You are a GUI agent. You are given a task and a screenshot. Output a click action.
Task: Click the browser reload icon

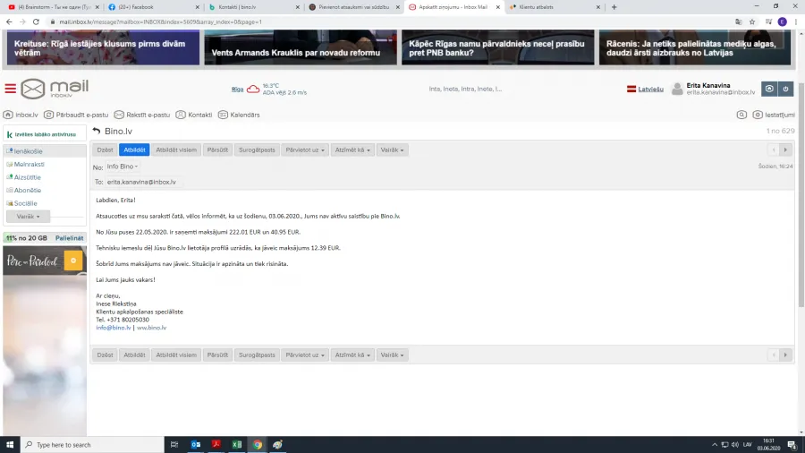[36, 21]
